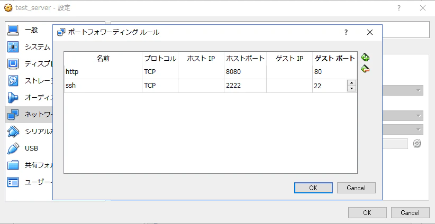Click the ホスト IP column header
Screen dimensions: 435x224
[201, 58]
